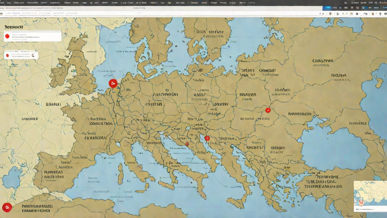
Task: Open the rightmost item in the top menu bar
Action: [x=383, y=3]
